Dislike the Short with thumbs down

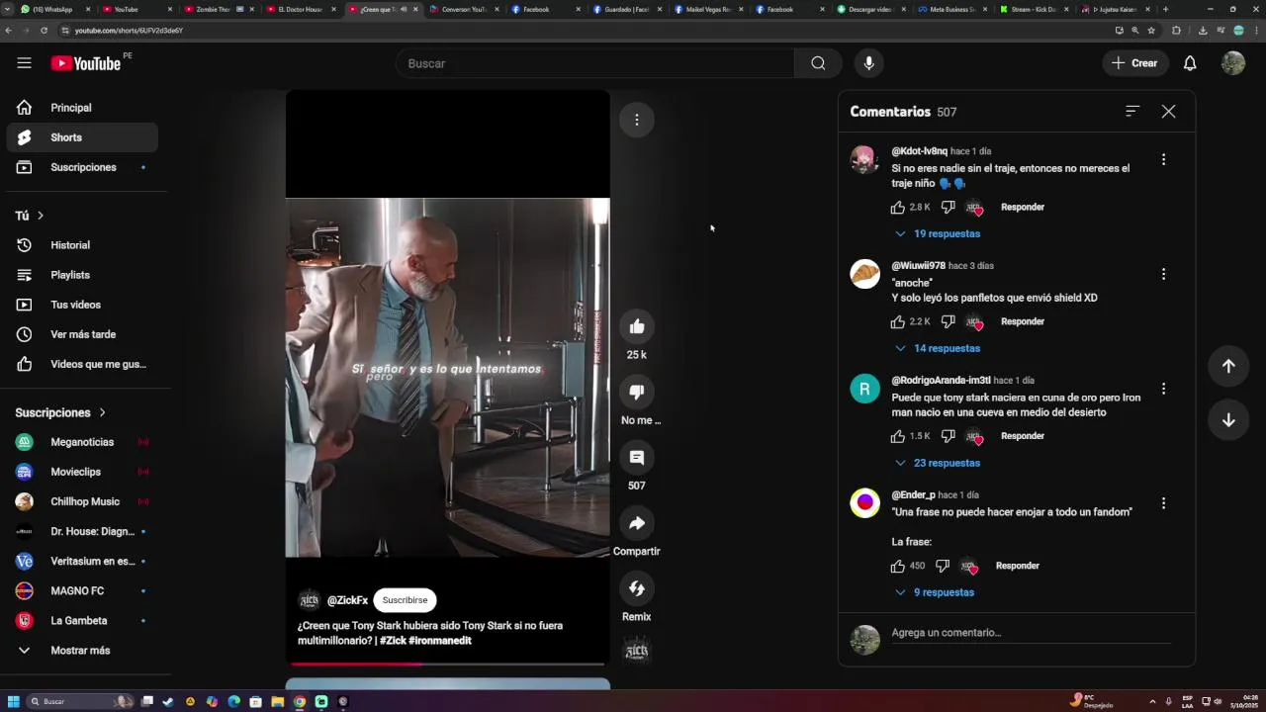tap(637, 392)
